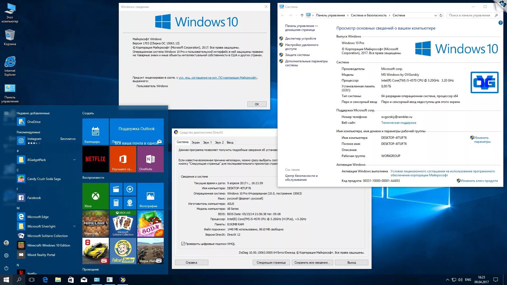
Task: Open Дополнительные параметры системы link
Action: 306,63
